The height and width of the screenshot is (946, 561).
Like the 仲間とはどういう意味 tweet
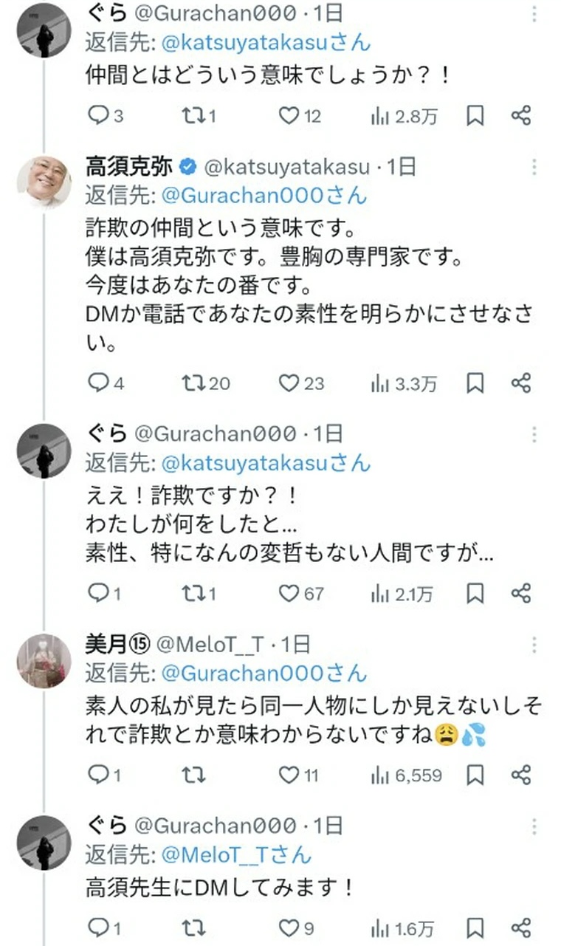coord(290,115)
